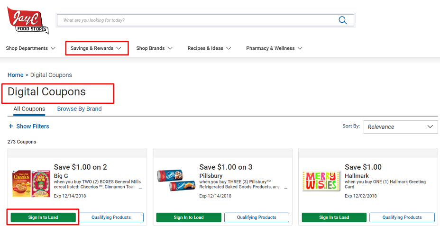Viewport: 440px width, 226px height.
Task: Click the plus icon beside Show Filters
Action: [10, 126]
